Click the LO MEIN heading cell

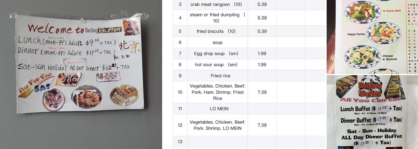217,109
